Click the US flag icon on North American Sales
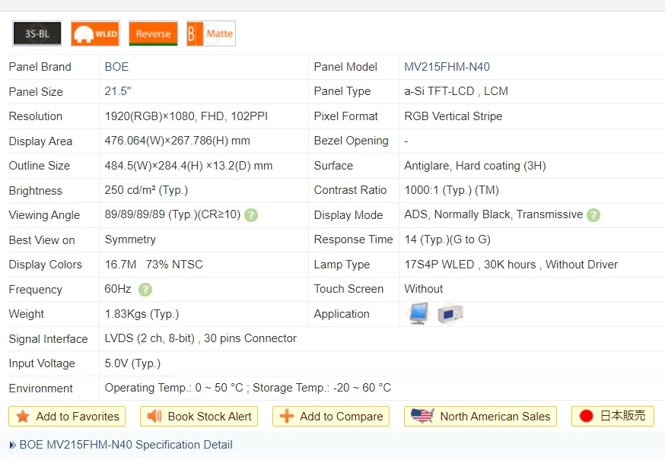This screenshot has width=665, height=463. coord(421,416)
